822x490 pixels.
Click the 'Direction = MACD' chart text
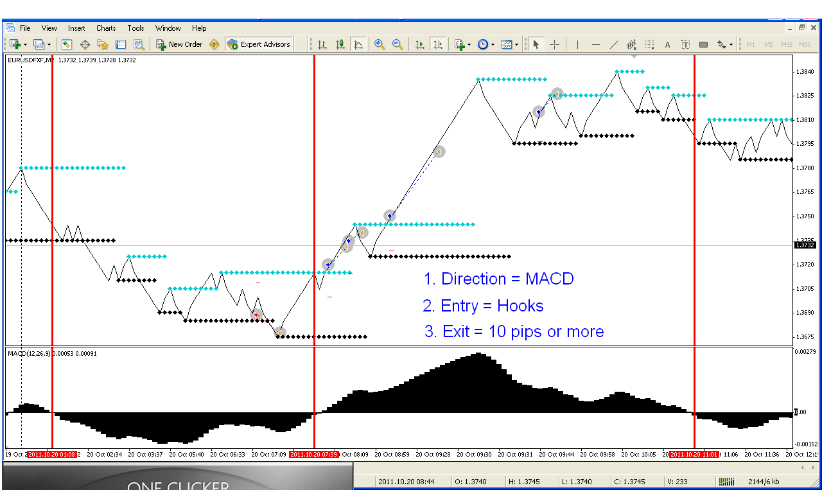(x=498, y=279)
